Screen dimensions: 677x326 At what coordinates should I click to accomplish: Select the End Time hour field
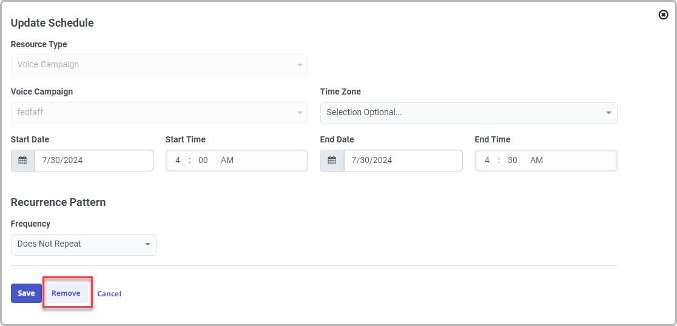click(487, 161)
